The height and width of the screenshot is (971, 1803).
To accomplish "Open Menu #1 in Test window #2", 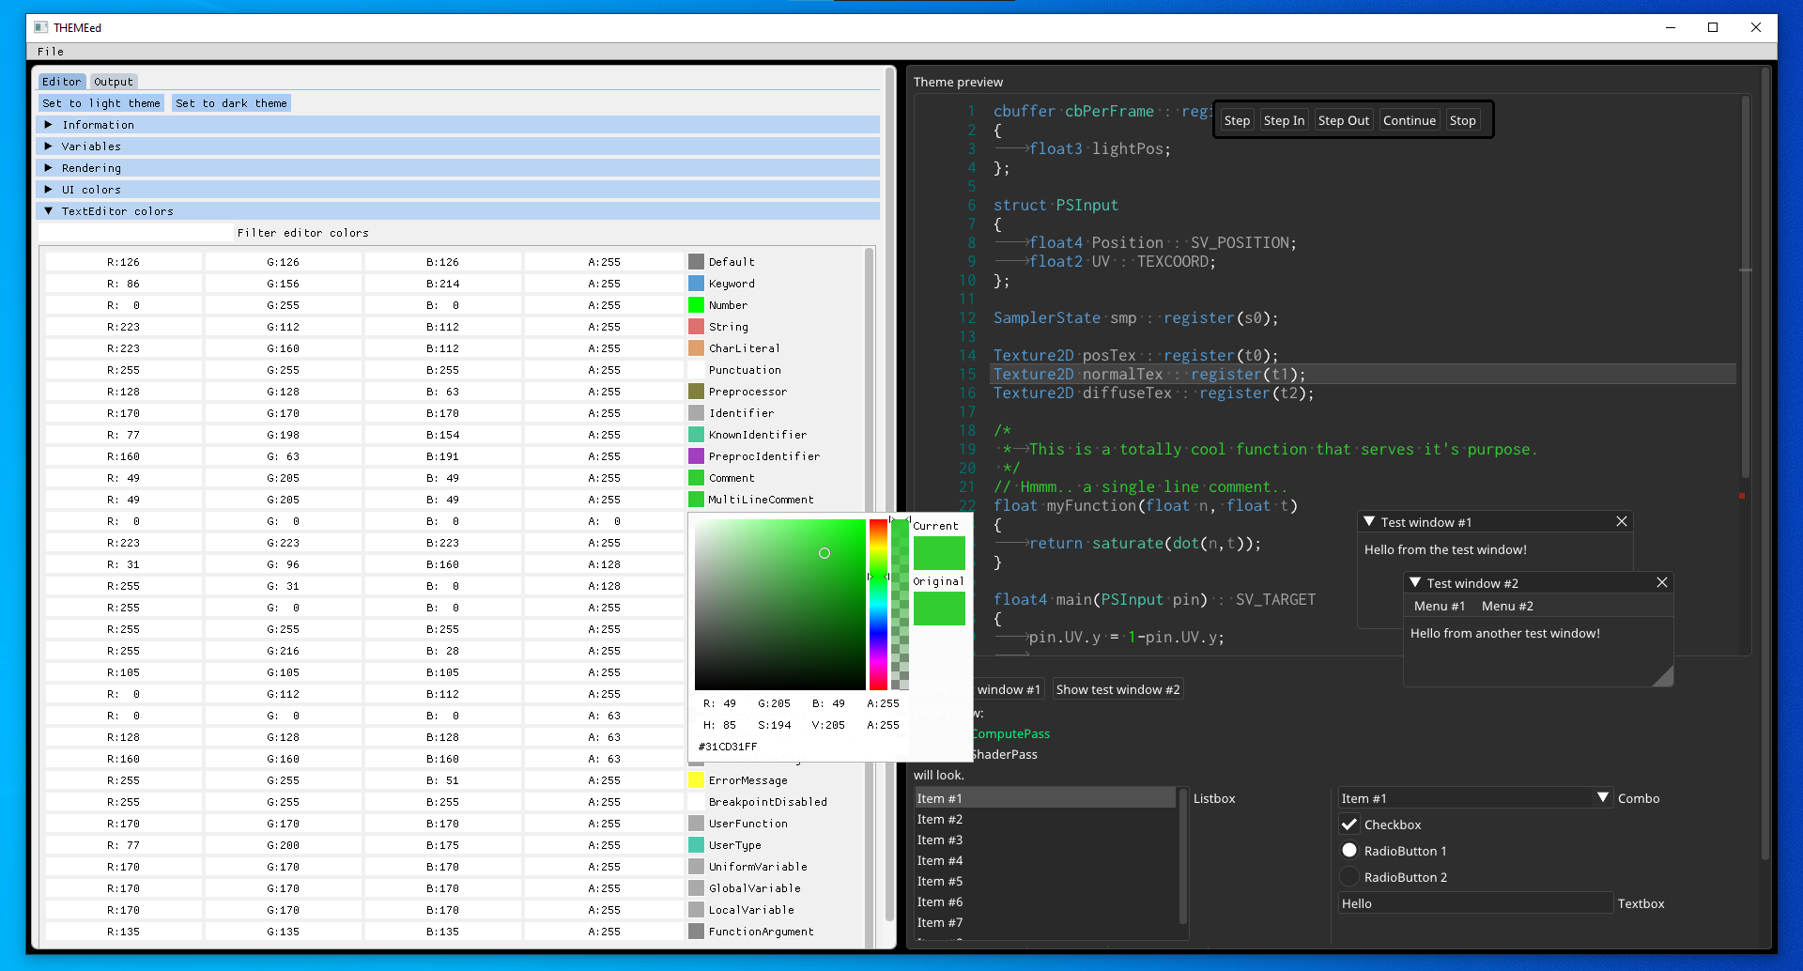I will tap(1440, 606).
